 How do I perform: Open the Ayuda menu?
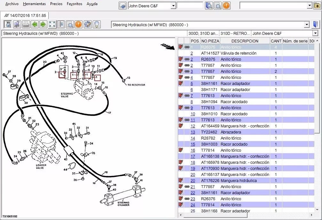[x=92, y=4]
